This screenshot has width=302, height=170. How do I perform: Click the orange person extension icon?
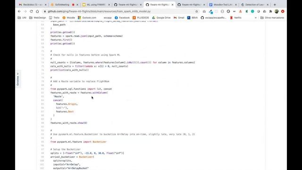click(240, 11)
